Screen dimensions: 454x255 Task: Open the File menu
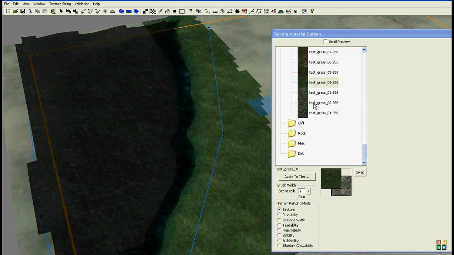tap(6, 4)
